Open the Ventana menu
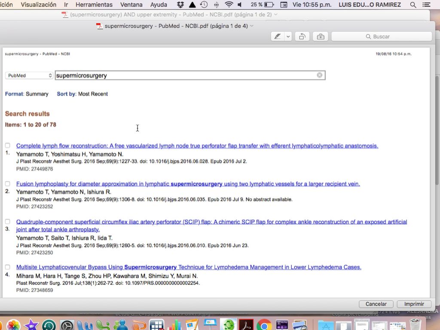440x330 pixels. pos(131,4)
